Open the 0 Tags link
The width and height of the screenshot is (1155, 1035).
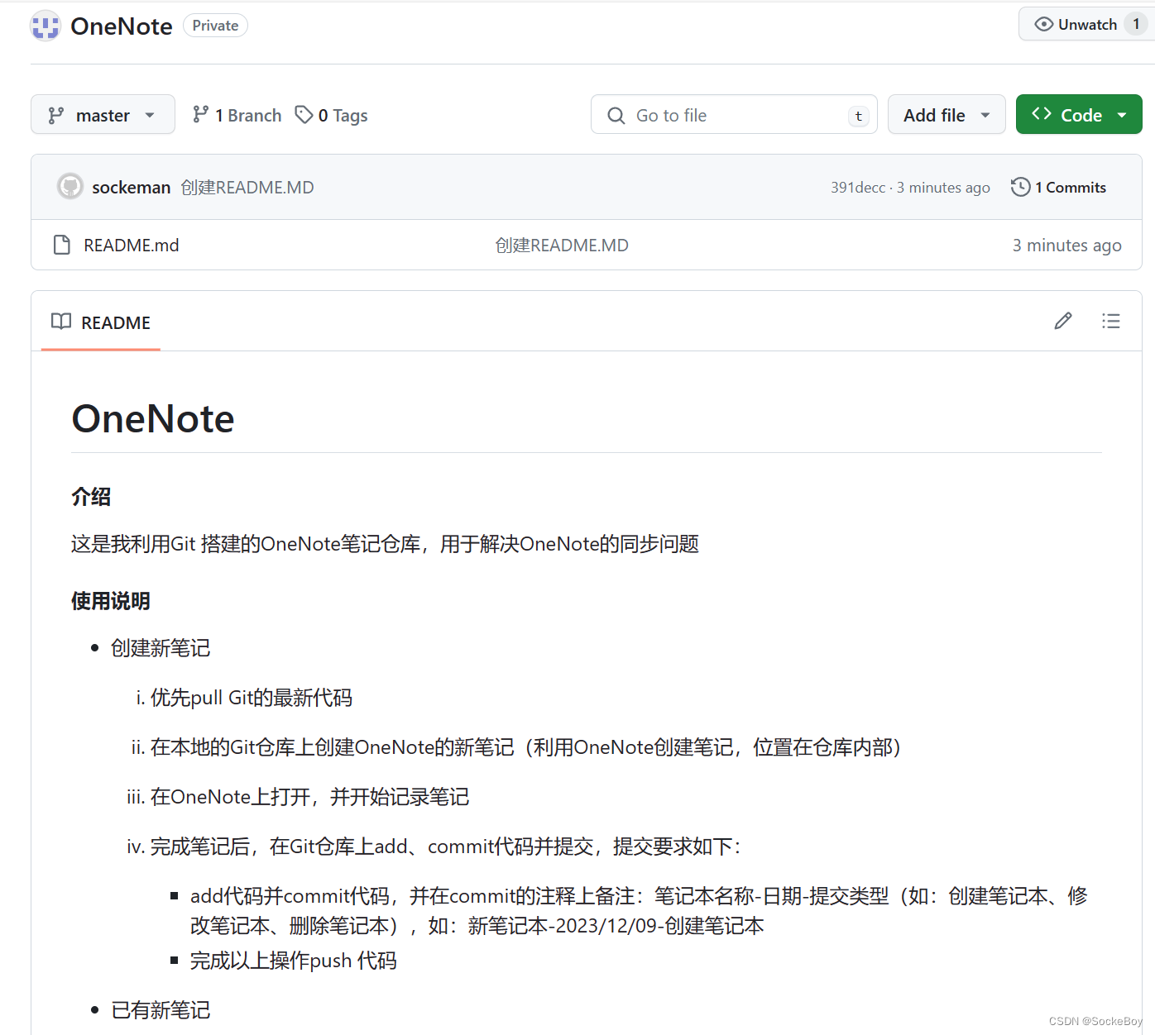[332, 115]
